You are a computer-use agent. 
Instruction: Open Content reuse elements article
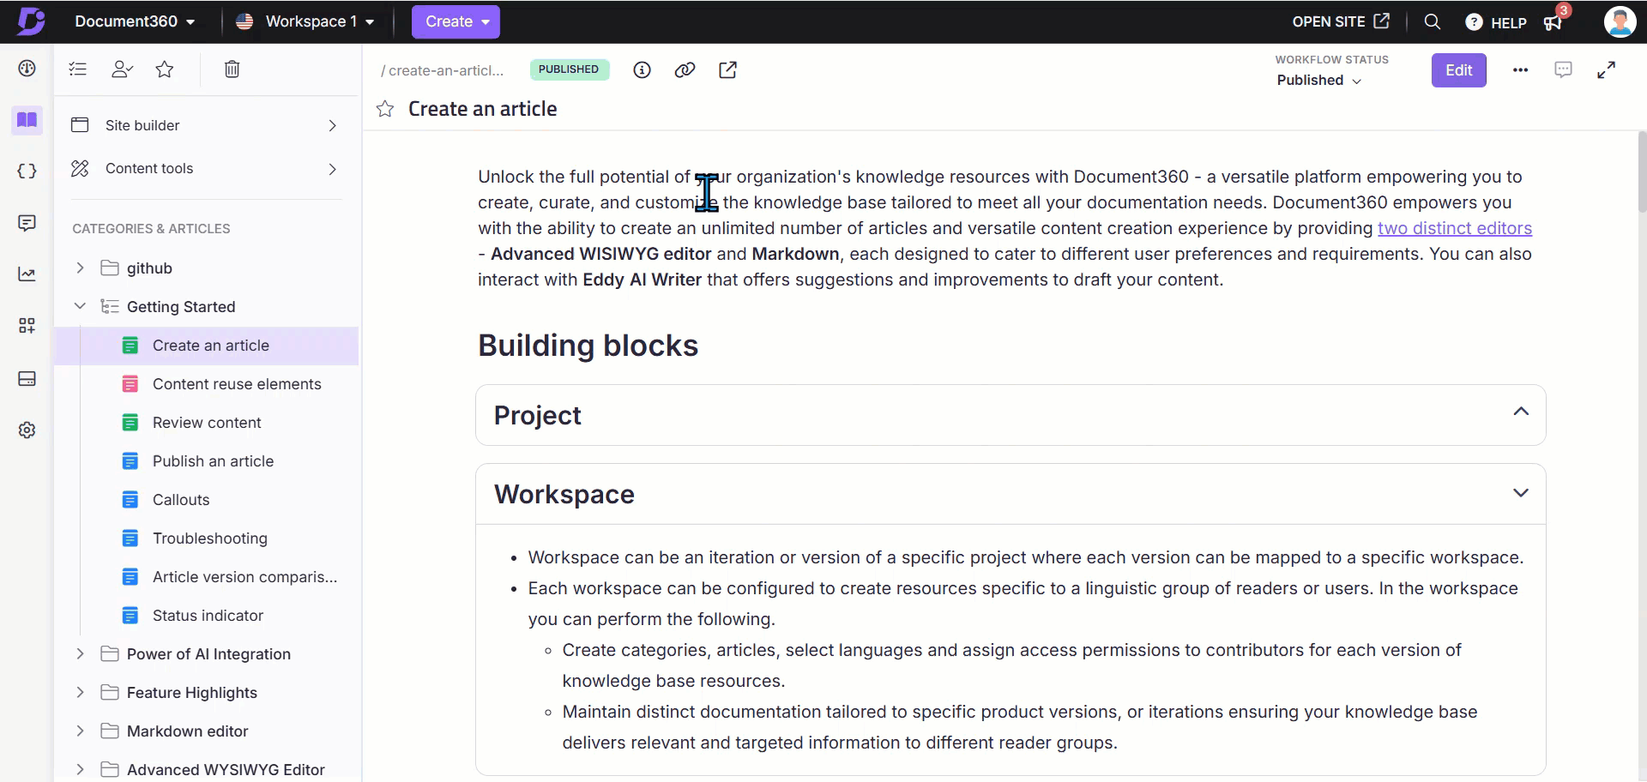237,384
